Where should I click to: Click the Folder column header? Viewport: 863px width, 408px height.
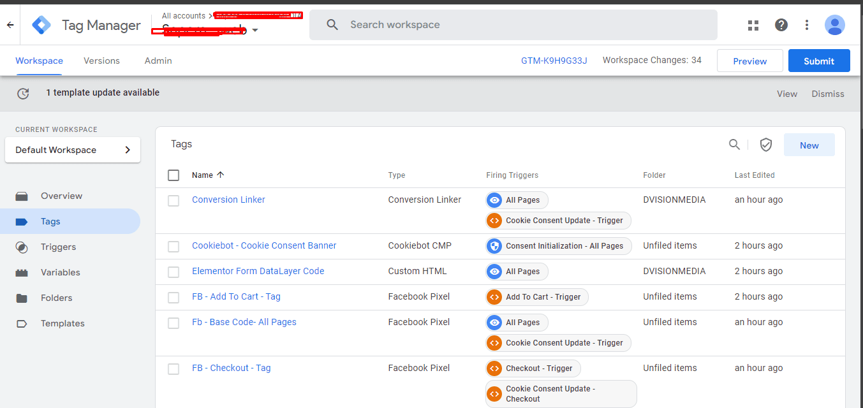(654, 175)
